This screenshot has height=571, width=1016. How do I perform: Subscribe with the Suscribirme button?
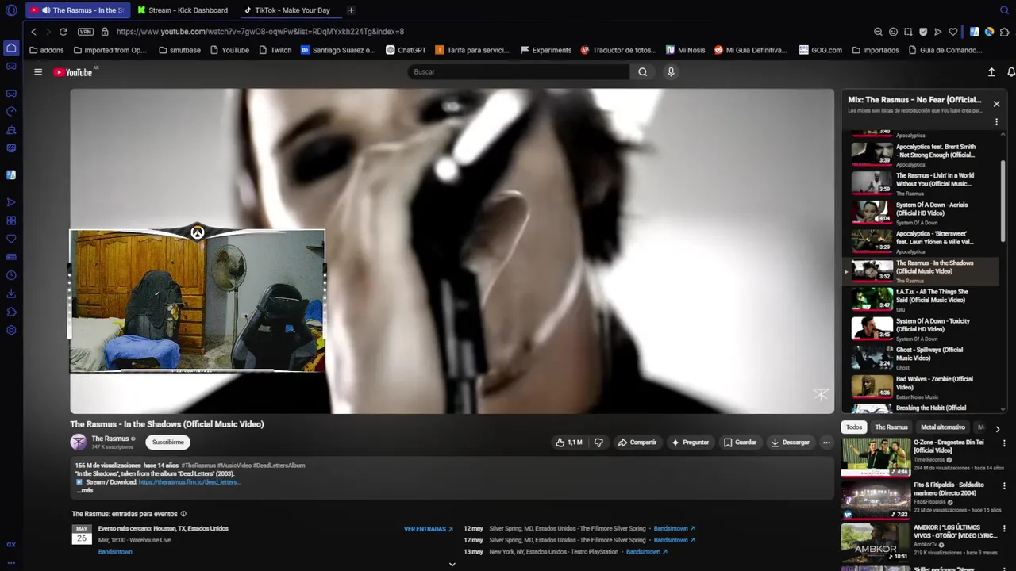pyautogui.click(x=167, y=443)
